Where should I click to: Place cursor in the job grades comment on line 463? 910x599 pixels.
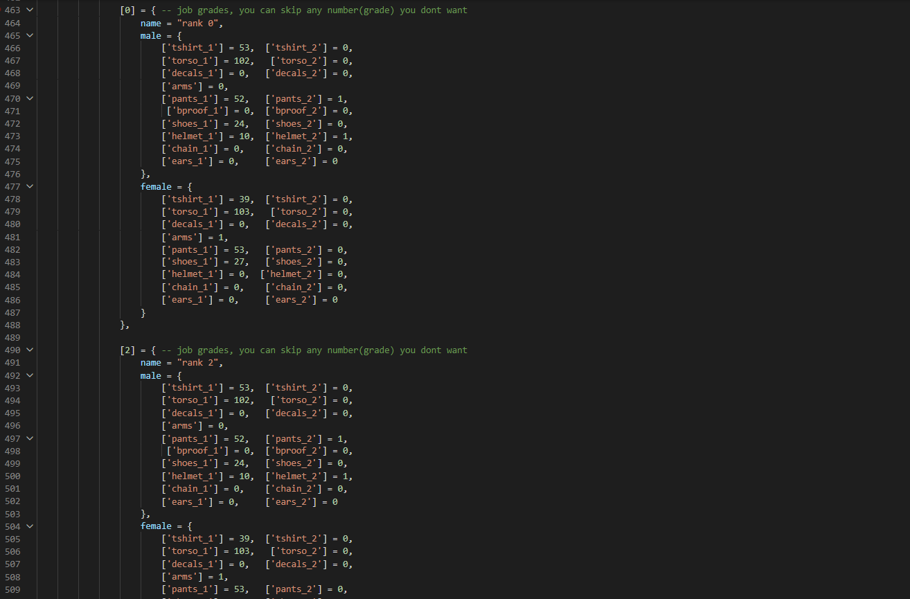pos(314,10)
